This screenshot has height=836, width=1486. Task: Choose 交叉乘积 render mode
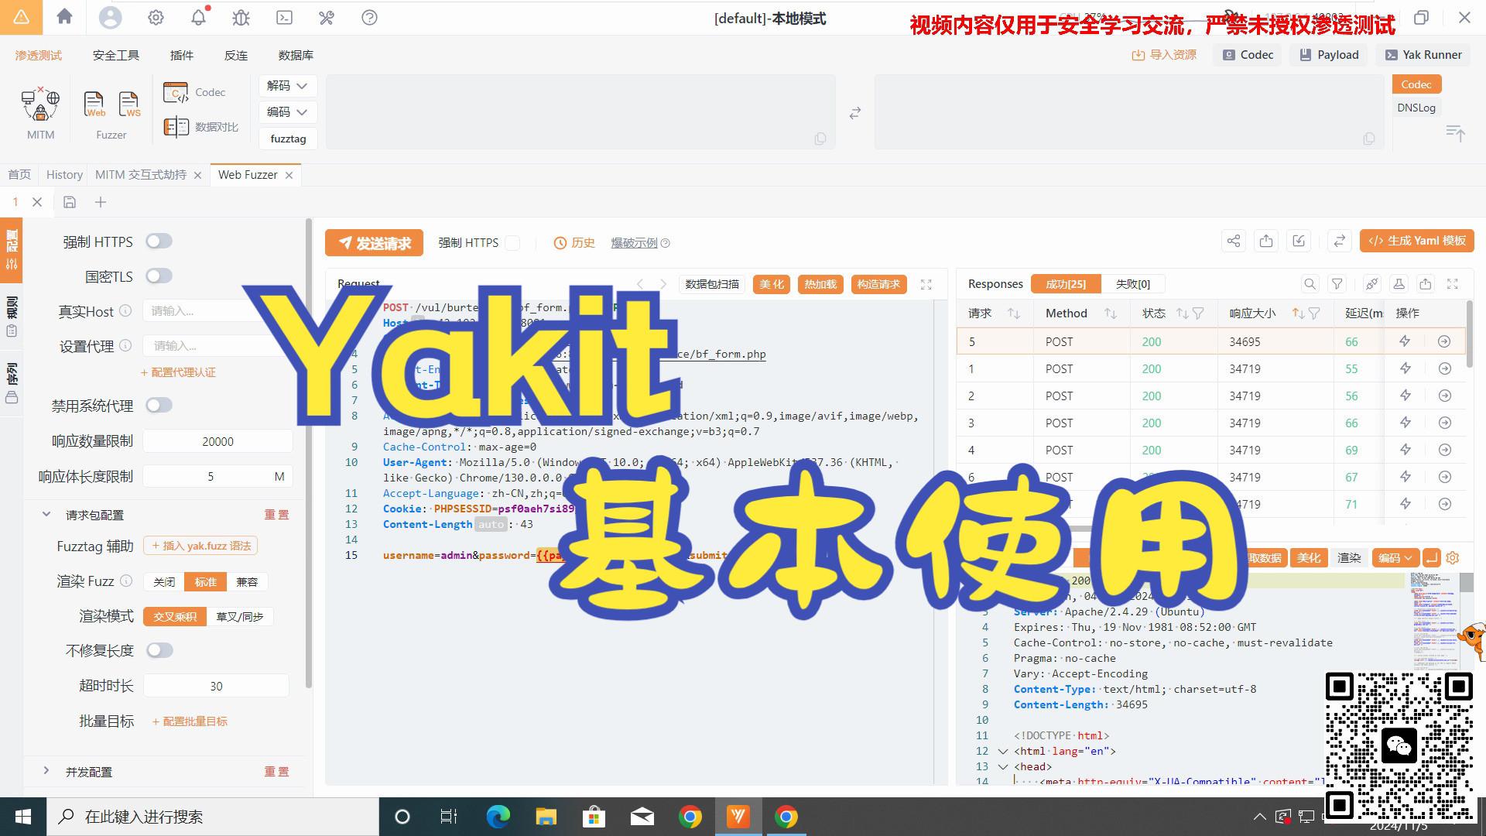[175, 616]
